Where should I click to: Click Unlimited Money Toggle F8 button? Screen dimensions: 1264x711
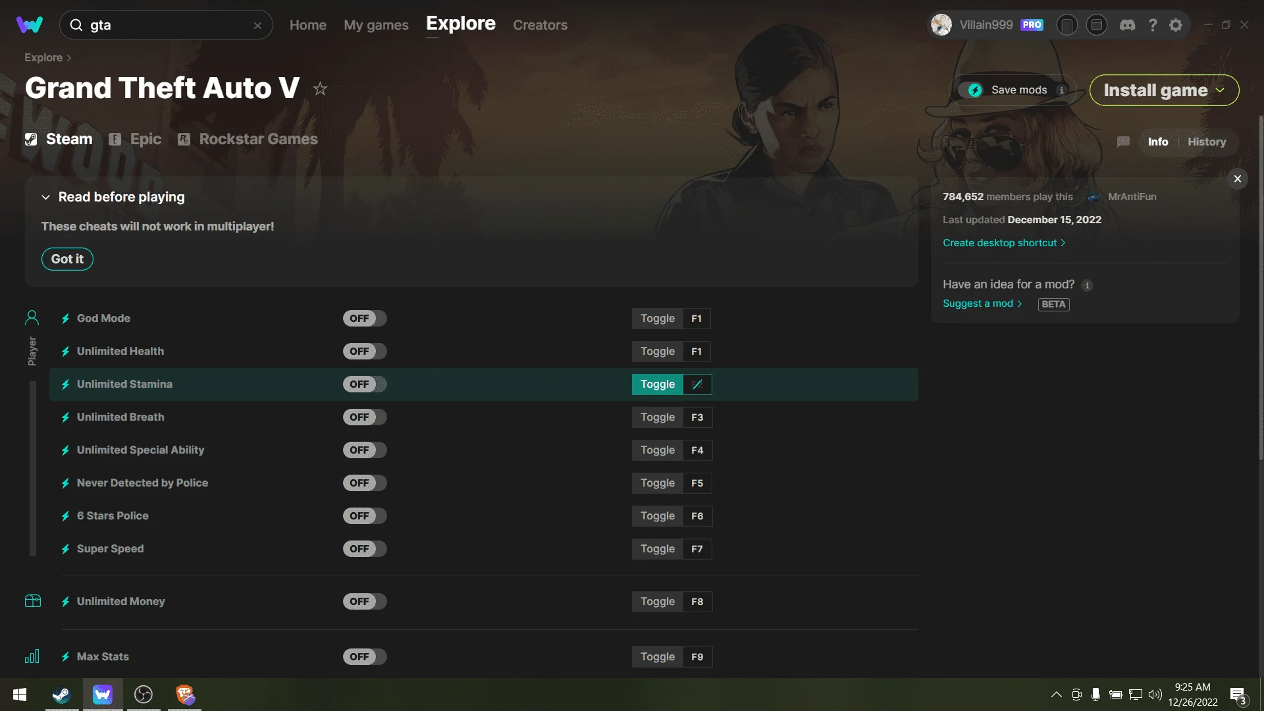point(671,602)
